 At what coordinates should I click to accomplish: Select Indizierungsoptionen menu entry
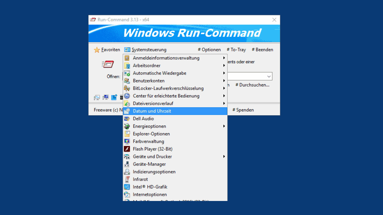point(175,172)
